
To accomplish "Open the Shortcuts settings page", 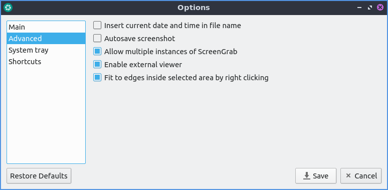I will point(46,61).
